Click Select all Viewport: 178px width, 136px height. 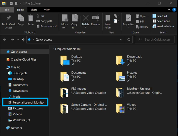pyautogui.click(x=159, y=16)
